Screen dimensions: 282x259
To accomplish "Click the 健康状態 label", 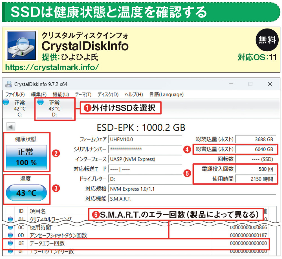I will click(26, 139).
